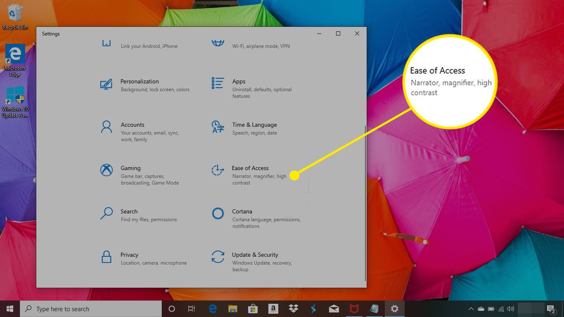Screen dimensions: 564x317
Task: Open File Explorer on the taskbar
Action: (232, 309)
